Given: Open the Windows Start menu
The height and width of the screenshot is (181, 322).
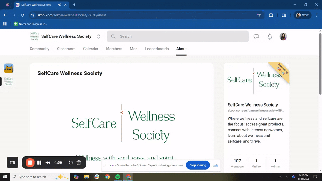Looking at the screenshot, I should [x=5, y=177].
